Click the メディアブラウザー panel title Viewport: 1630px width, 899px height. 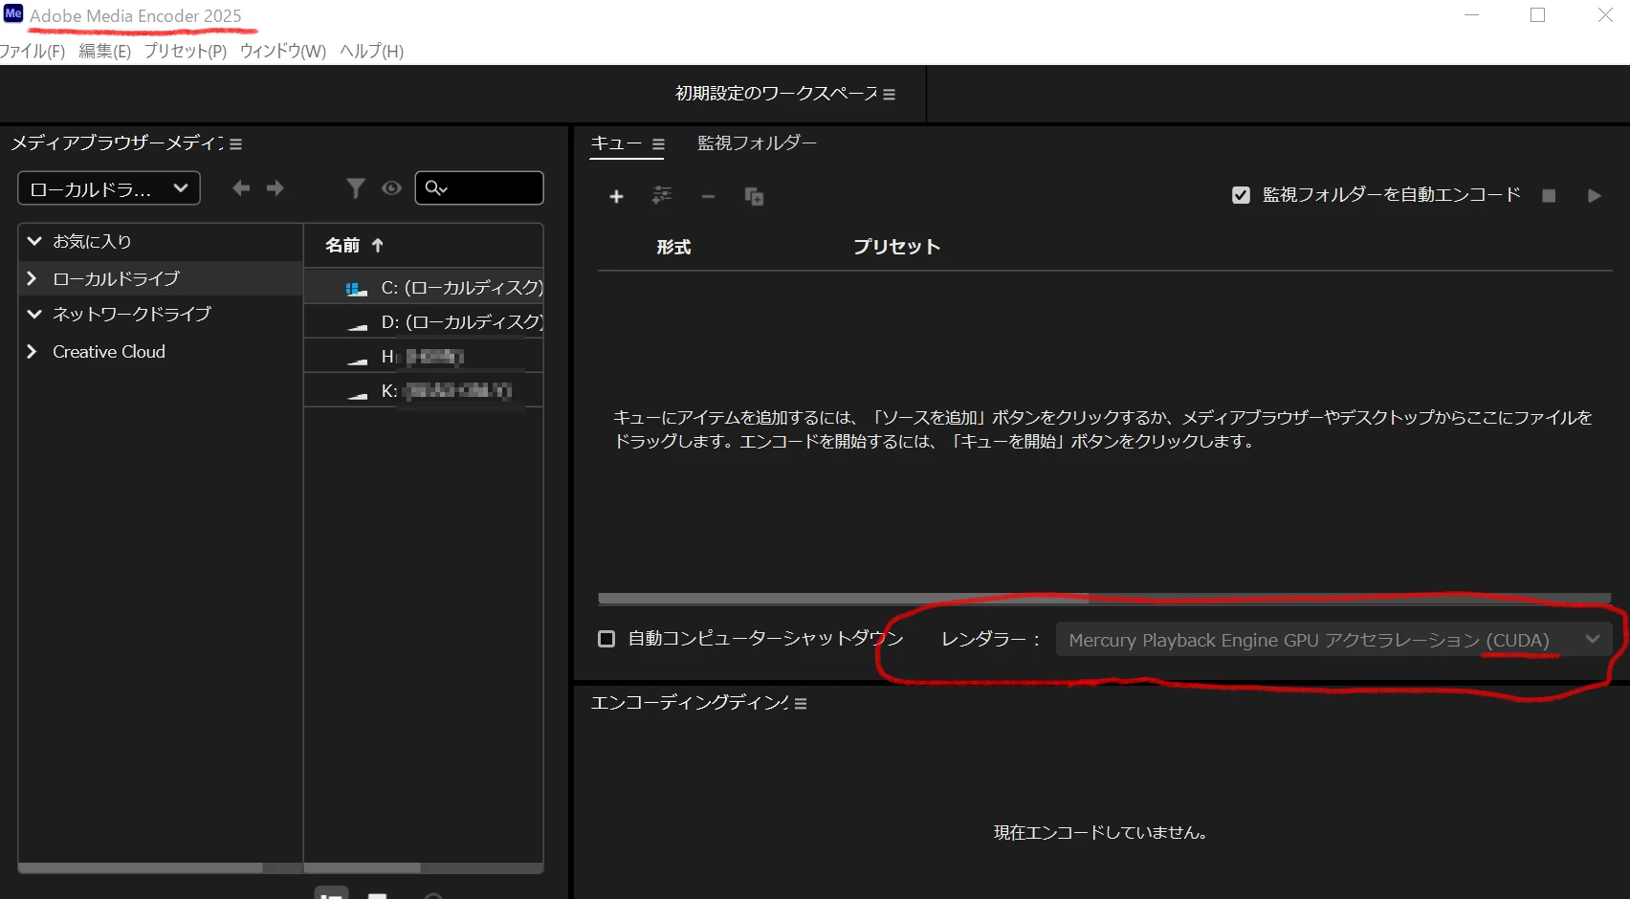[x=117, y=143]
